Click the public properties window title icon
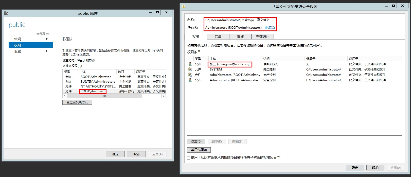 coord(6,13)
